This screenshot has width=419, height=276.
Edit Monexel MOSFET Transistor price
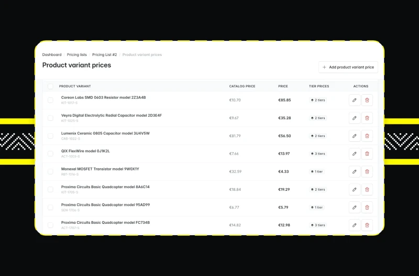point(355,171)
